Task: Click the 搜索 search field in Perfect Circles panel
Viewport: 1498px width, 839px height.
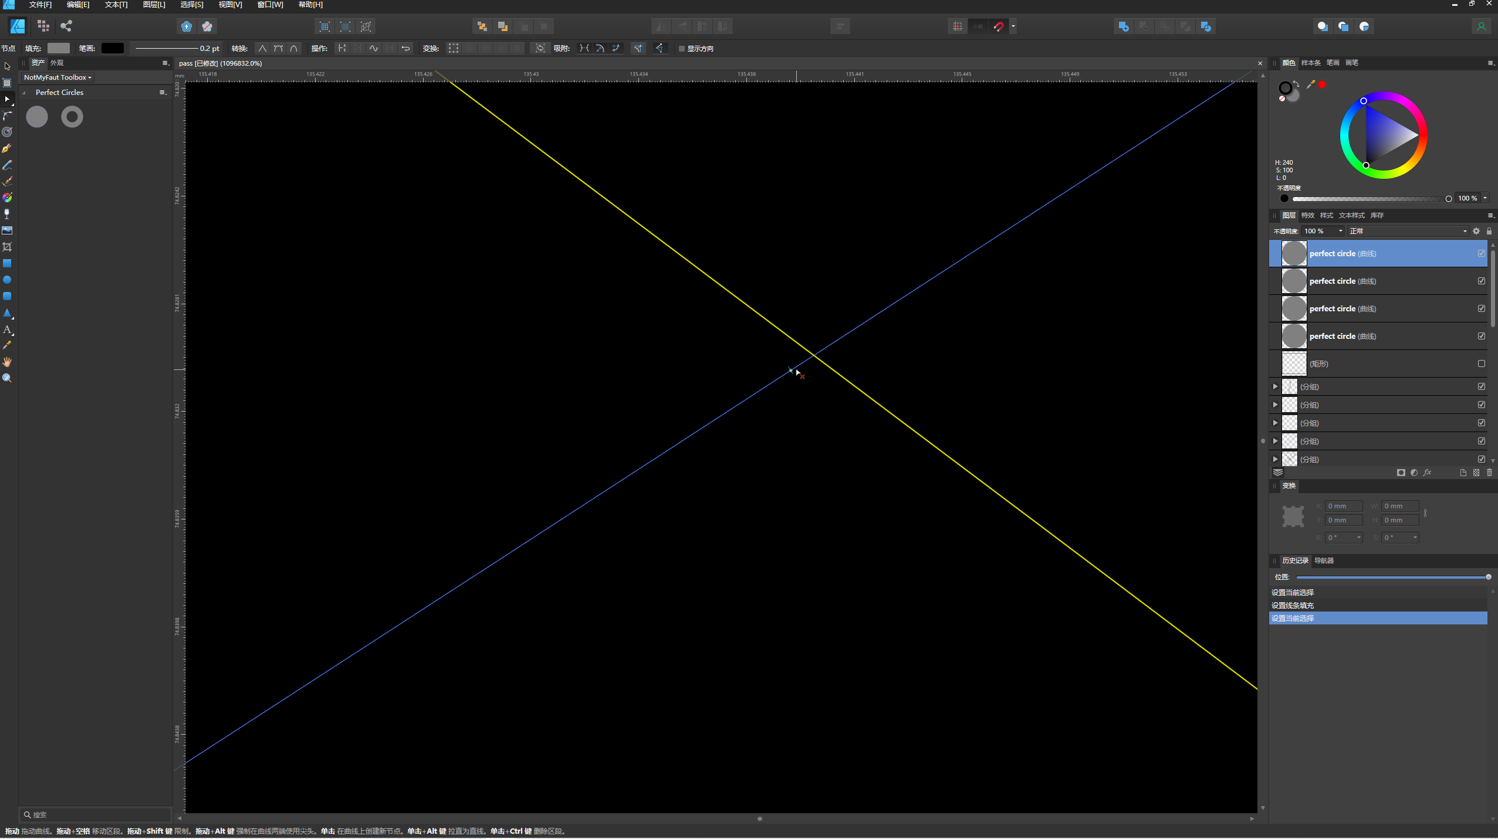Action: [x=94, y=814]
